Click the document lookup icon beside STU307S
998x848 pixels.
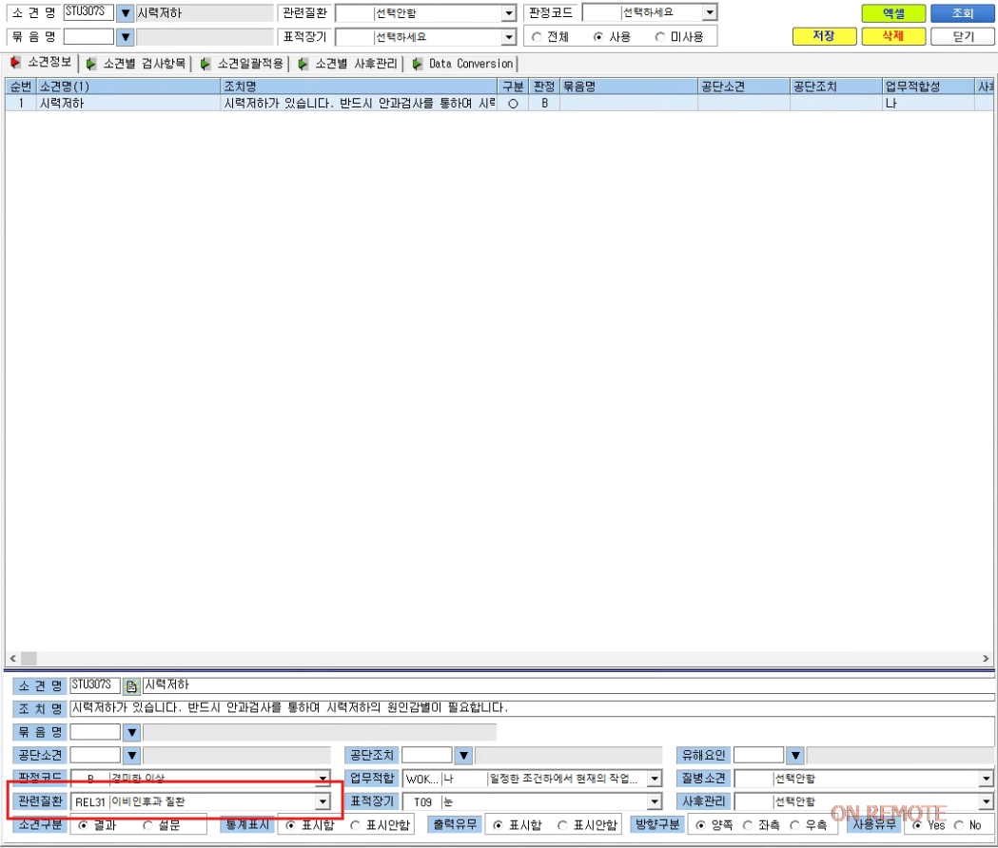pyautogui.click(x=131, y=685)
